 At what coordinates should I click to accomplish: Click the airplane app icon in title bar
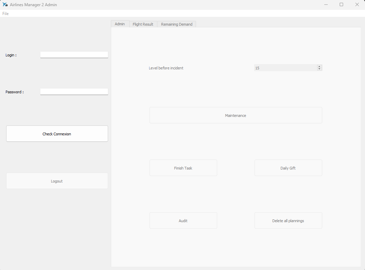(x=5, y=5)
